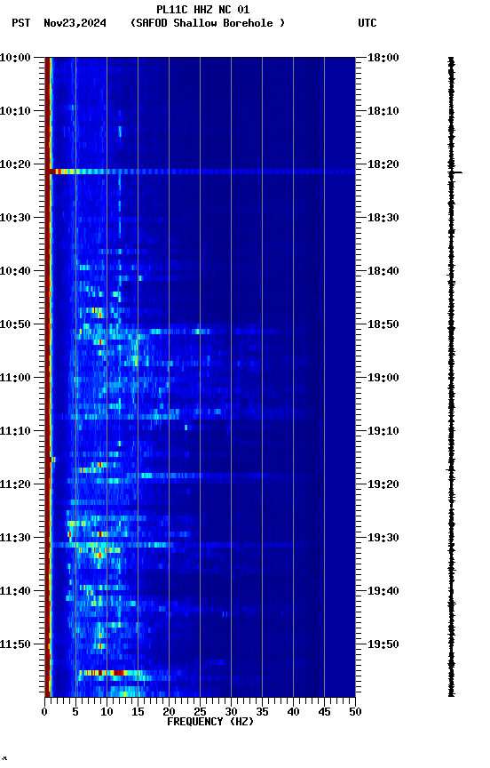490x768 pixels.
Task: Click the '10:20' PST time label
Action: tap(15, 164)
